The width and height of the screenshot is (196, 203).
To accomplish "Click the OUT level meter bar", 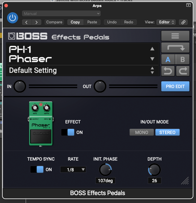I will coord(133,86).
